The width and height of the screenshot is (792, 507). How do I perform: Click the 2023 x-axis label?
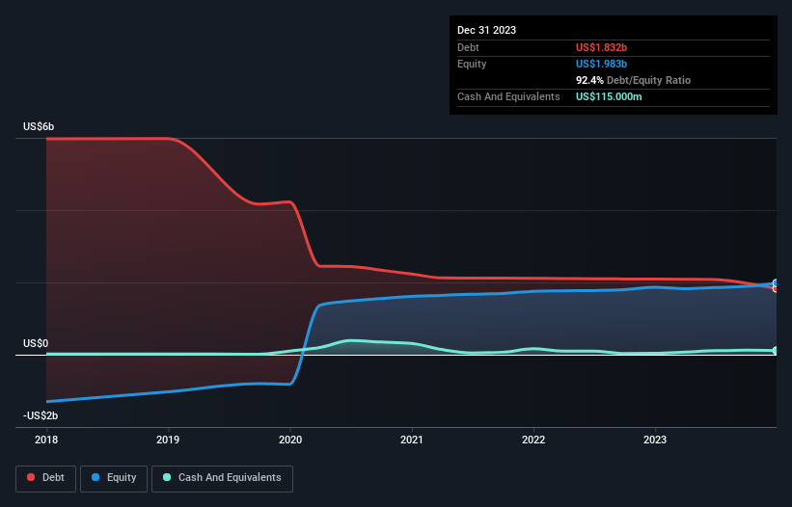coord(655,440)
